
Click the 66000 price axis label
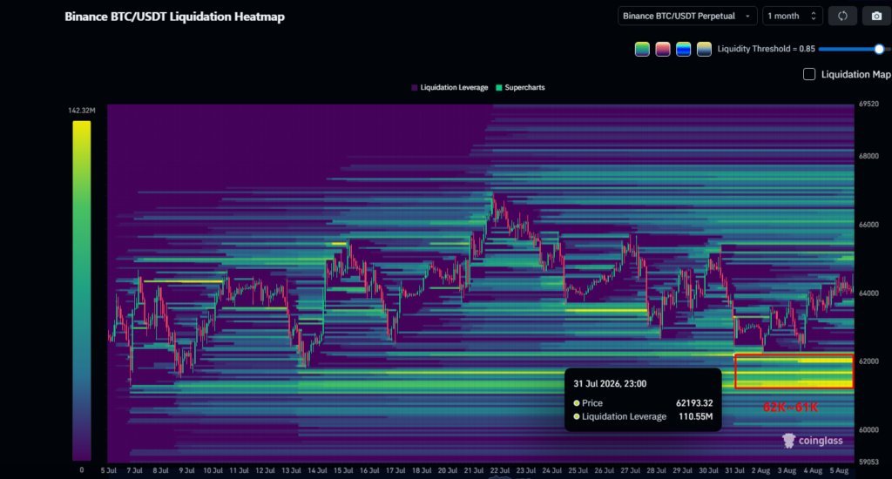(868, 225)
